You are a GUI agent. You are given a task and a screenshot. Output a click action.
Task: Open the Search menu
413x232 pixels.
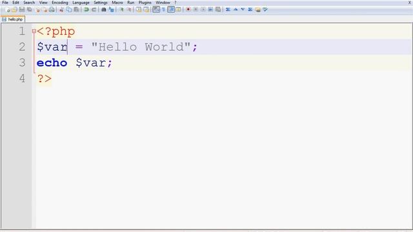point(29,3)
